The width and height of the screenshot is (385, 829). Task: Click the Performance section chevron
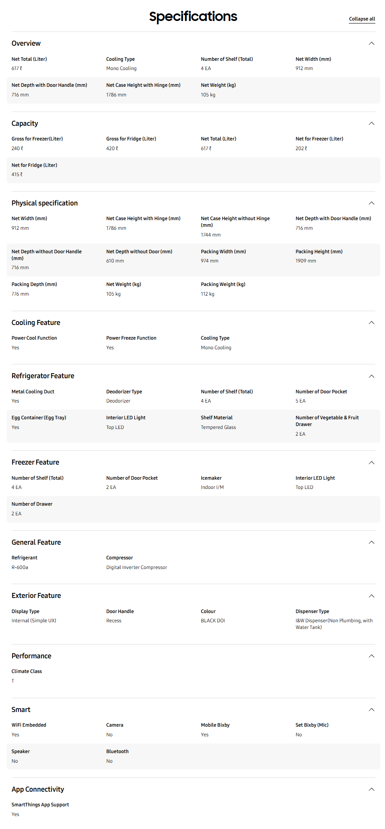pos(371,656)
